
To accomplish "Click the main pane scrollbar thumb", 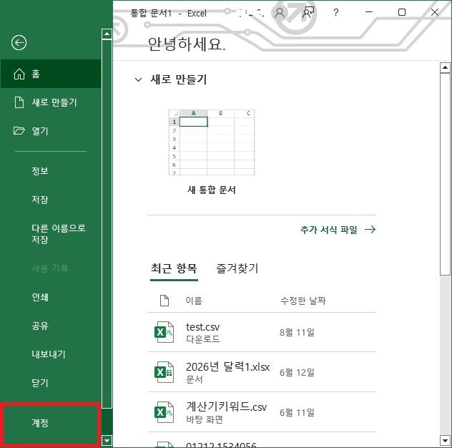I will point(445,174).
